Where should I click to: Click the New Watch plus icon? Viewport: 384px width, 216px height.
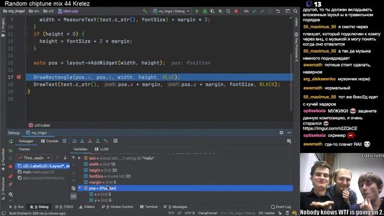(73, 157)
